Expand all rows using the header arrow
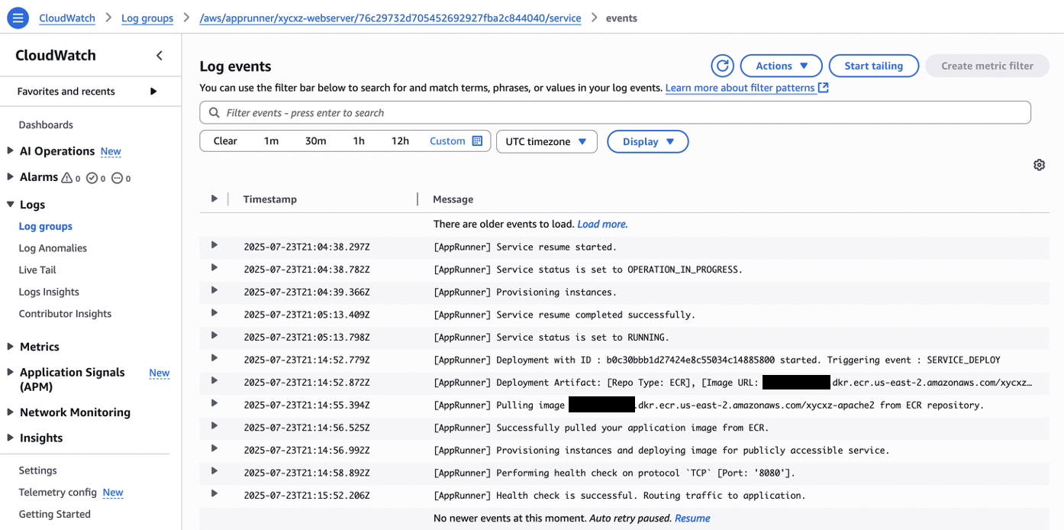Image resolution: width=1064 pixels, height=530 pixels. 214,199
